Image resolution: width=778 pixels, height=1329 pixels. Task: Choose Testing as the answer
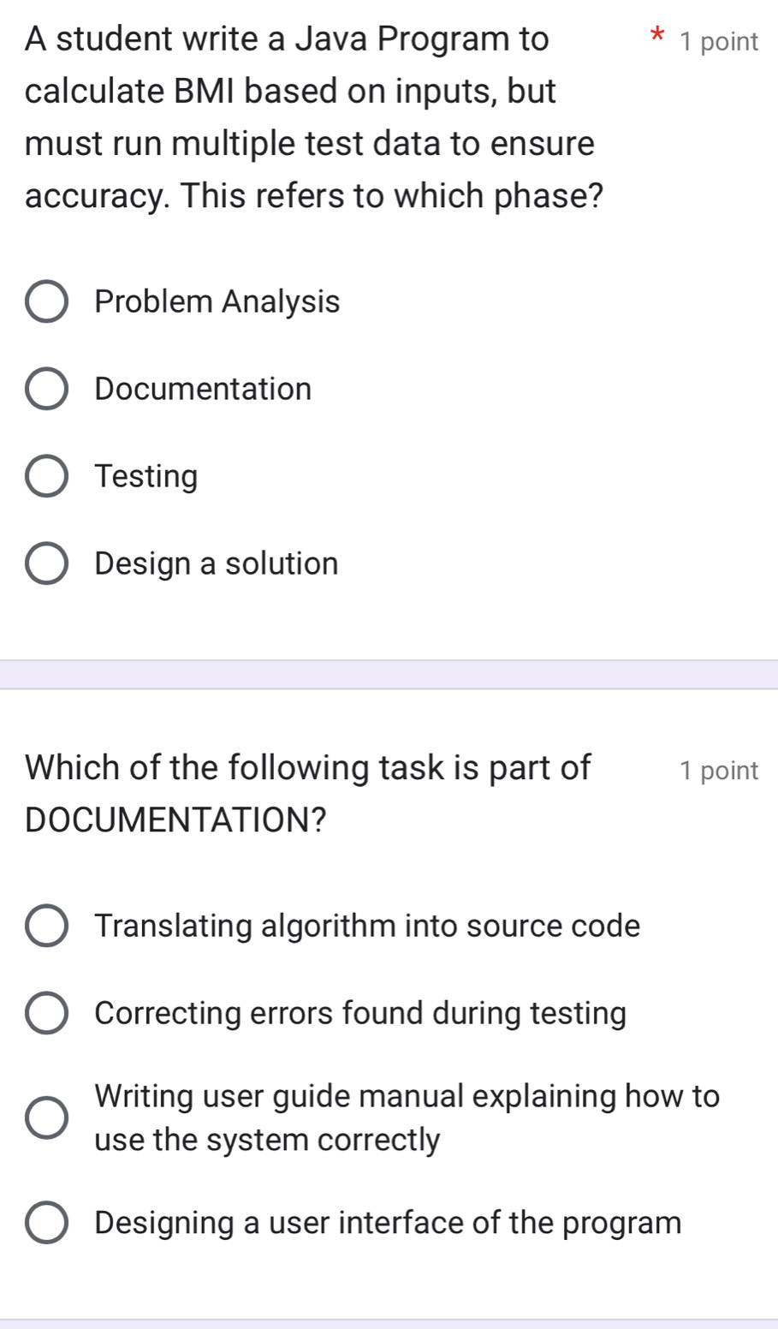[46, 476]
